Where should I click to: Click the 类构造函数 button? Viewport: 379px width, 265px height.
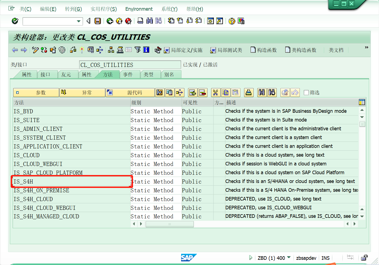(x=301, y=50)
